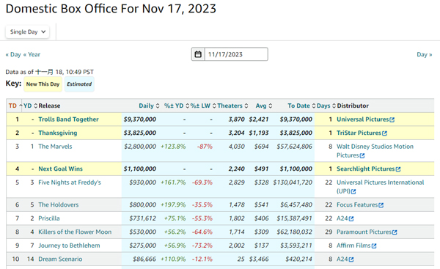This screenshot has height=269, width=440.
Task: Go to the previous Year link
Action: click(32, 54)
